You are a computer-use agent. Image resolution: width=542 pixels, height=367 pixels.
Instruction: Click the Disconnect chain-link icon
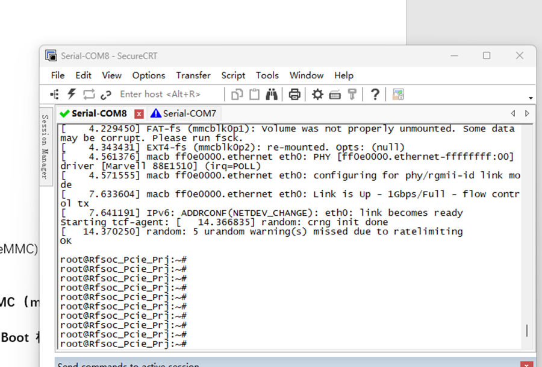point(106,95)
